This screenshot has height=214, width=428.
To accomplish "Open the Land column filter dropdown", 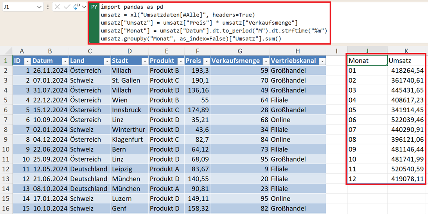I will tap(107, 61).
